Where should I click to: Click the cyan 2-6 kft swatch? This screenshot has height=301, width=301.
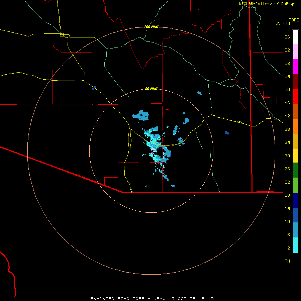pyautogui.click(x=295, y=245)
